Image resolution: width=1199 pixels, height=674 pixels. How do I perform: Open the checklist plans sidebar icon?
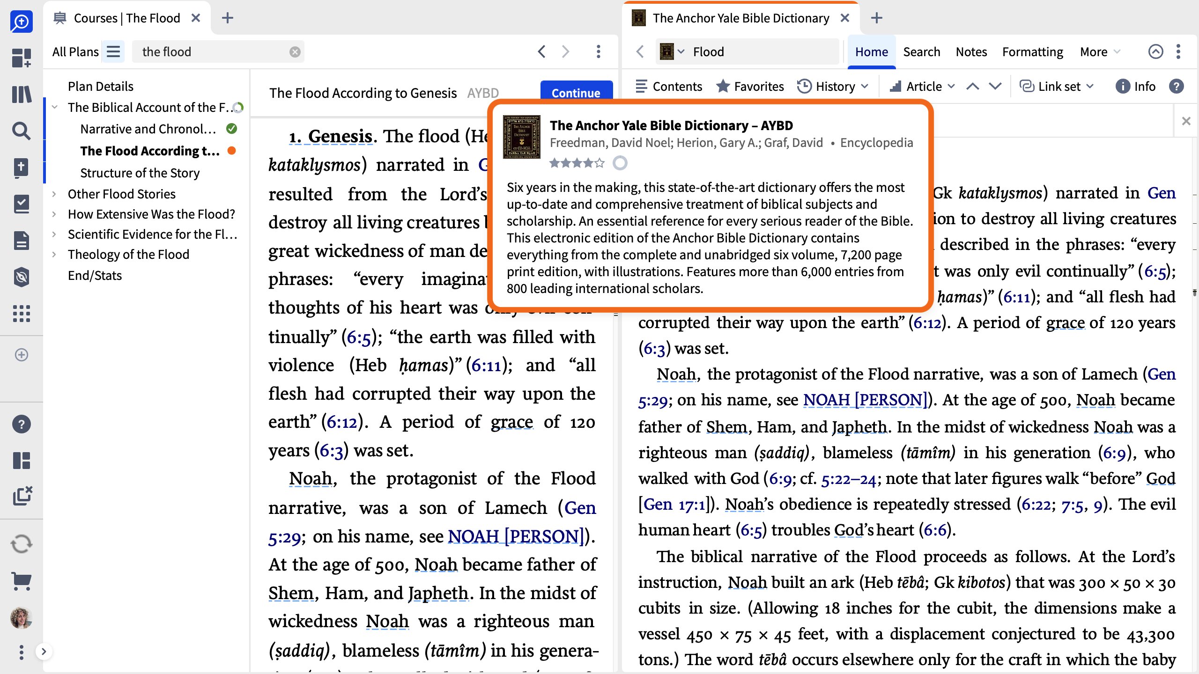(x=22, y=204)
